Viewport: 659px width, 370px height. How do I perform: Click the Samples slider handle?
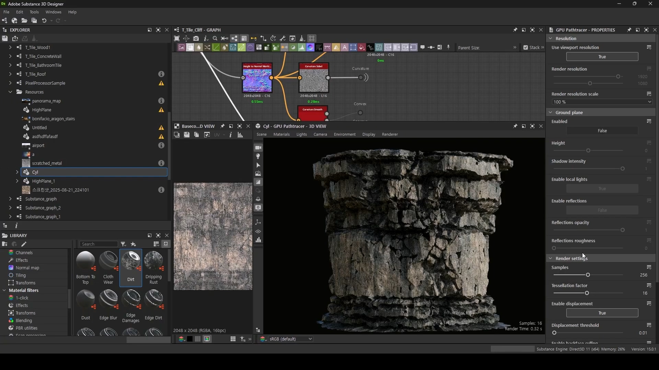[588, 275]
